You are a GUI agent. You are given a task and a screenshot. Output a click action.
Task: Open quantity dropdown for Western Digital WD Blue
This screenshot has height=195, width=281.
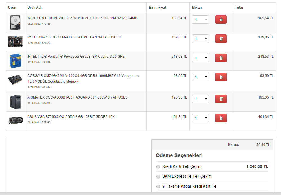pyautogui.click(x=200, y=19)
